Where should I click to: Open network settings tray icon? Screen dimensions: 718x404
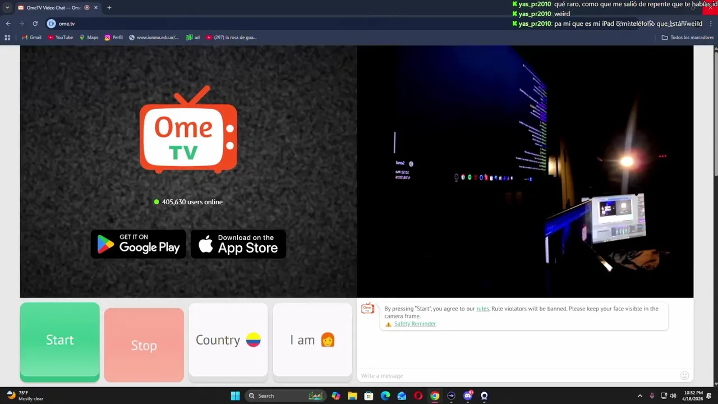[664, 396]
